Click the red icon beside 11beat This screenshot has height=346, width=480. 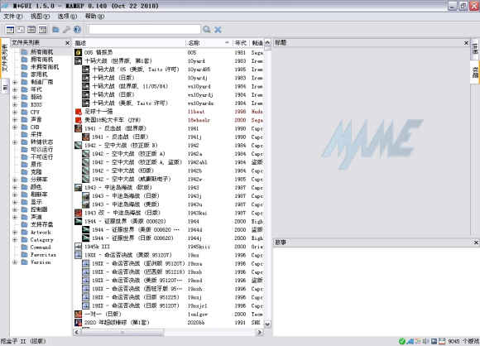pyautogui.click(x=79, y=112)
